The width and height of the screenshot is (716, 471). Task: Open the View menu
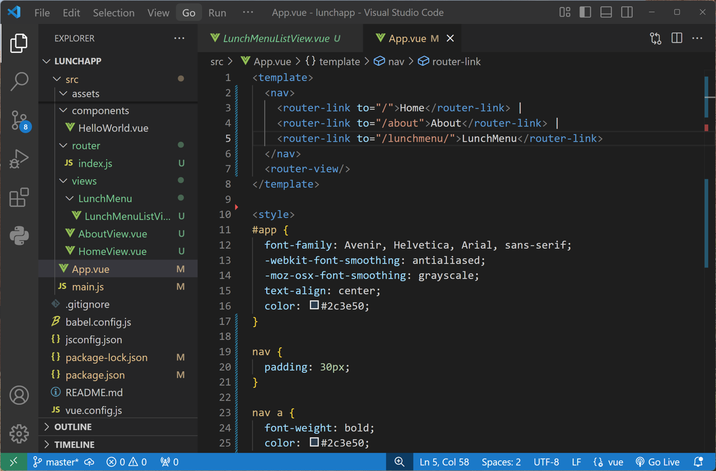158,12
